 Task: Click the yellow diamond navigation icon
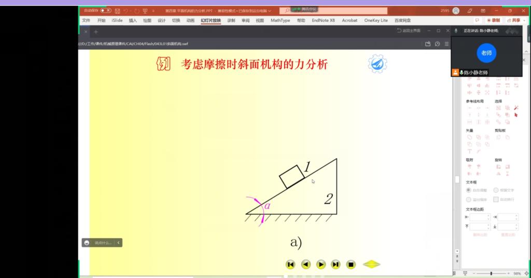coord(371,265)
